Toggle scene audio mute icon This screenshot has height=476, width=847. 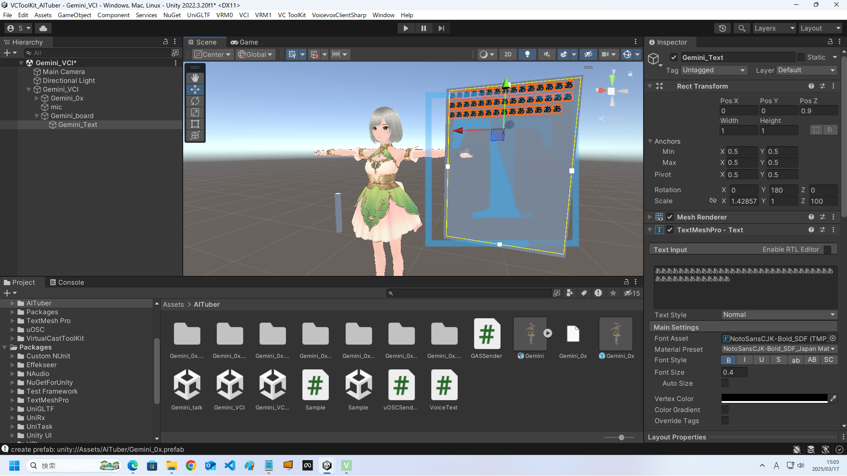[x=546, y=54]
